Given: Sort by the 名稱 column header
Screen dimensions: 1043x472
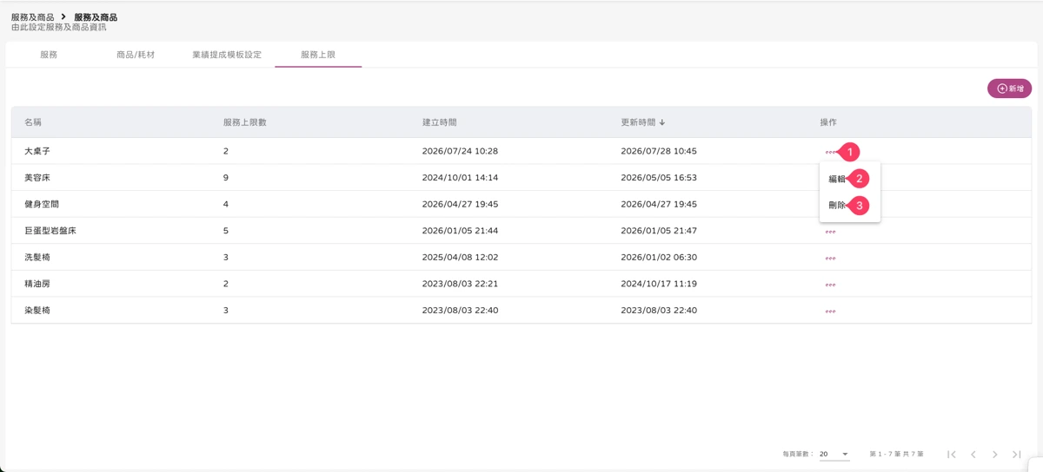Looking at the screenshot, I should coord(33,122).
